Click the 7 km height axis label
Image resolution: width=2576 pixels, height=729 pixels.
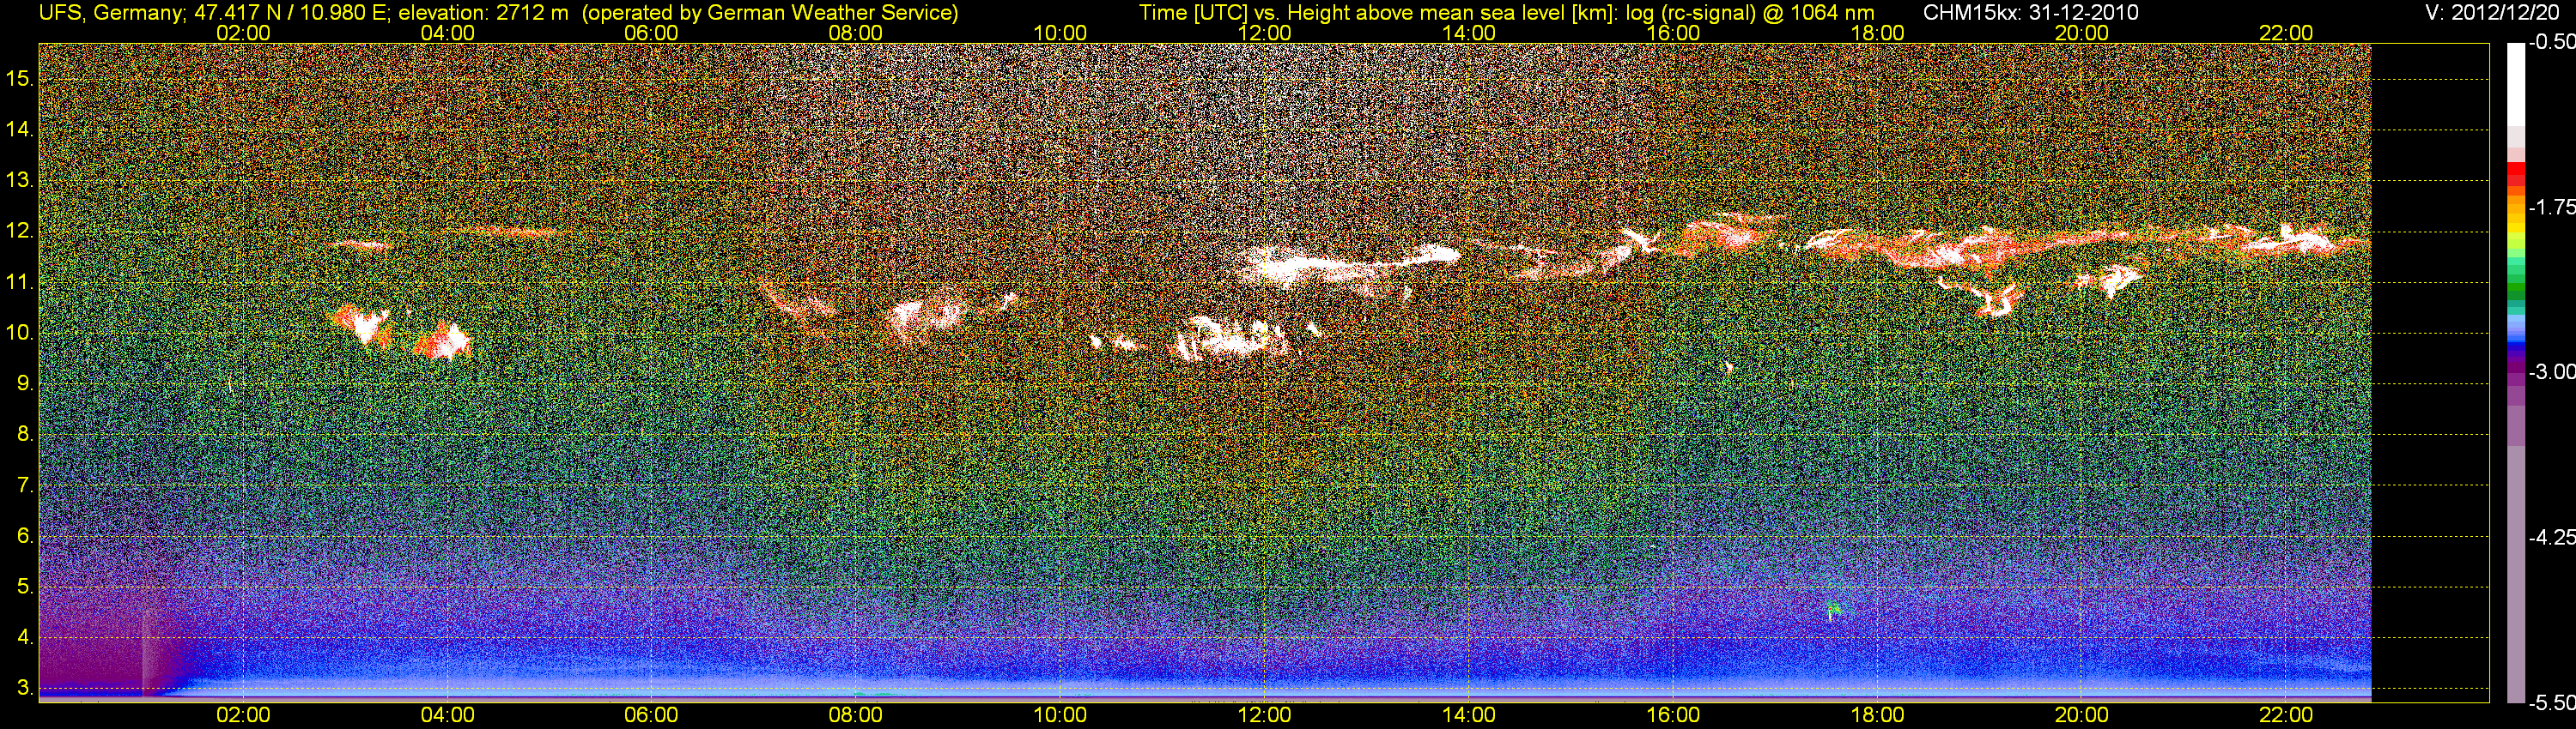tap(25, 485)
